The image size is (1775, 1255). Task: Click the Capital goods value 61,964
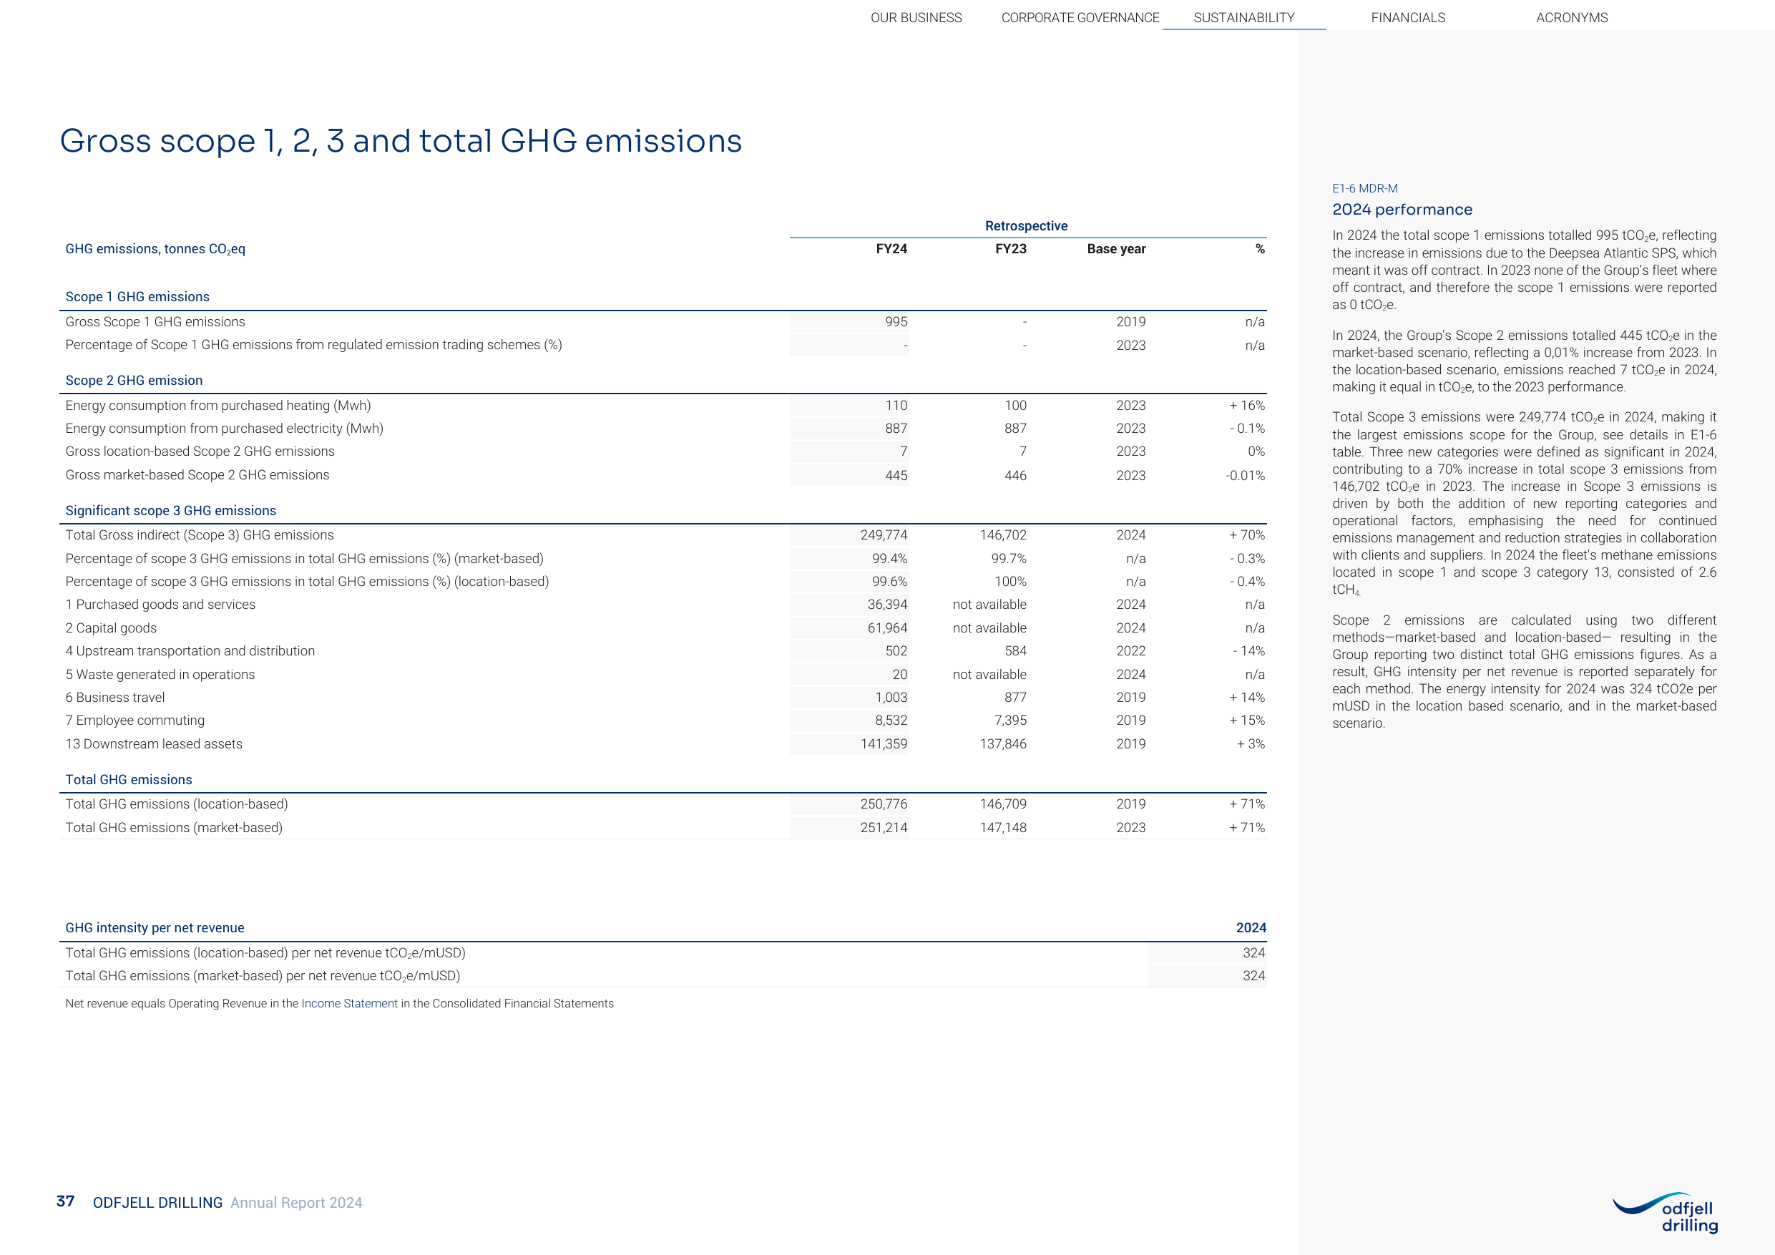tap(886, 628)
